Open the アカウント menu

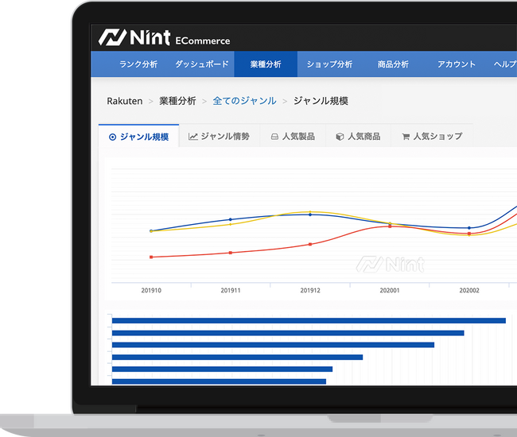(x=457, y=64)
